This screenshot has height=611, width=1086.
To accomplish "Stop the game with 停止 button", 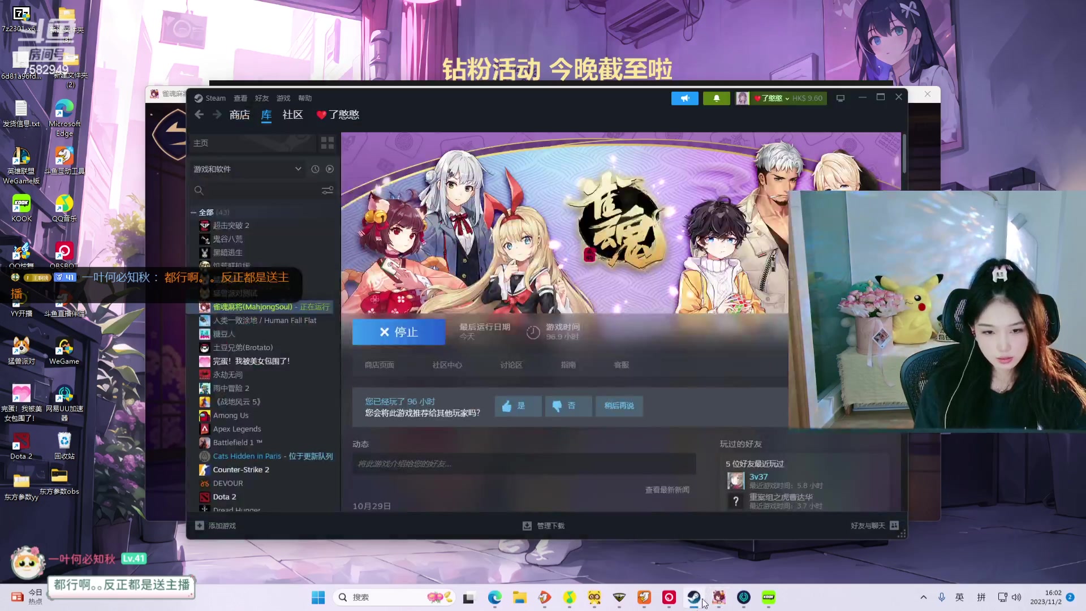I will click(x=399, y=332).
